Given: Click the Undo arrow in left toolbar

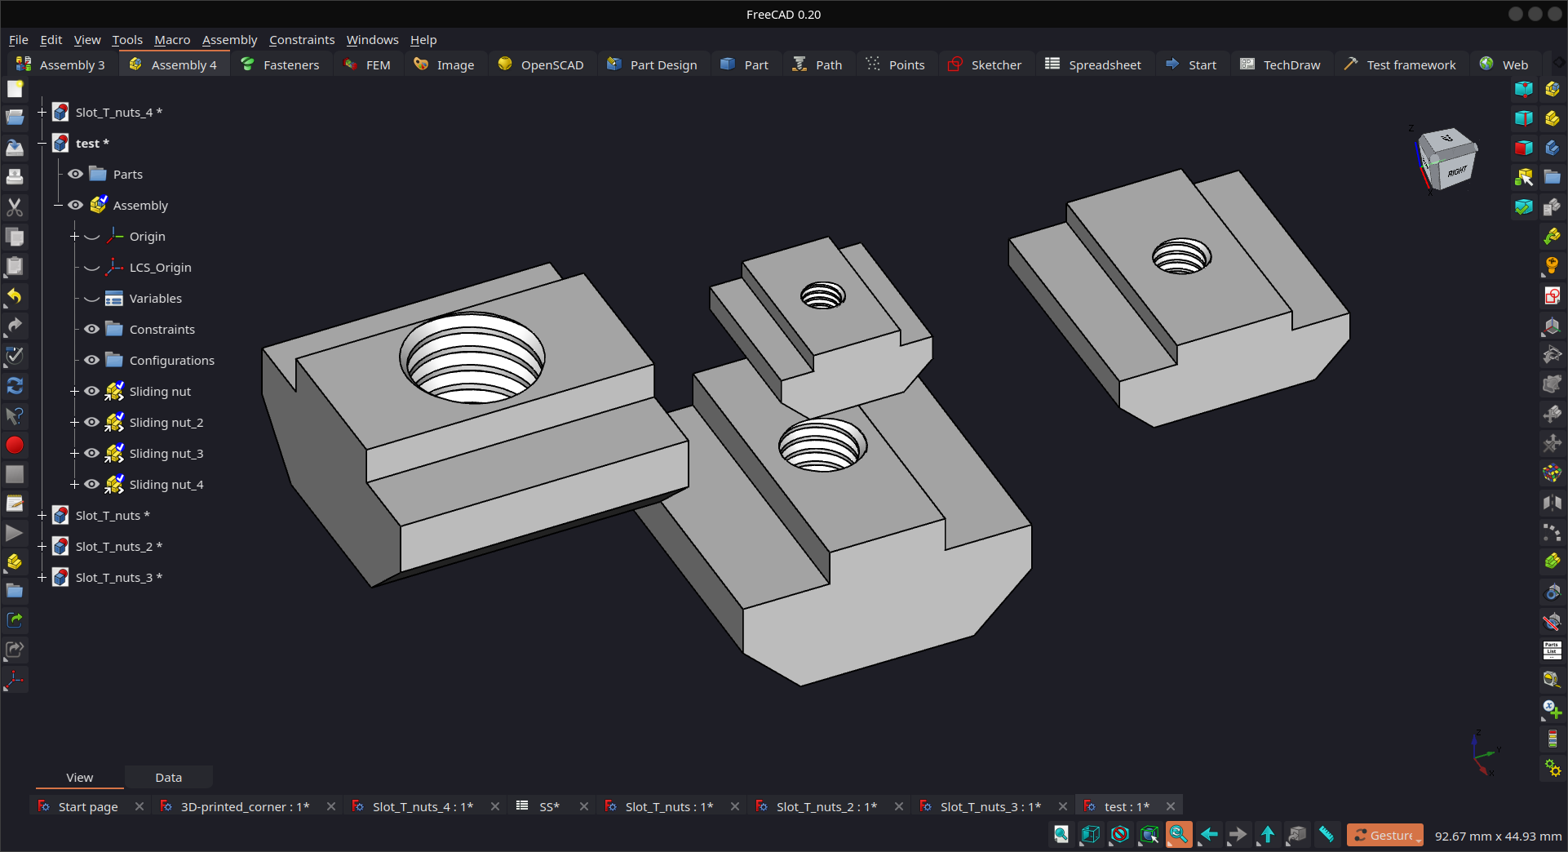Looking at the screenshot, I should click(15, 296).
